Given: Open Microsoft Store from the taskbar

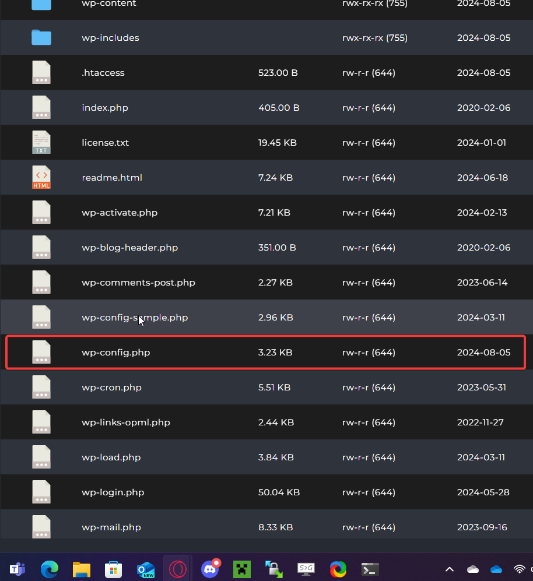Looking at the screenshot, I should 113,569.
